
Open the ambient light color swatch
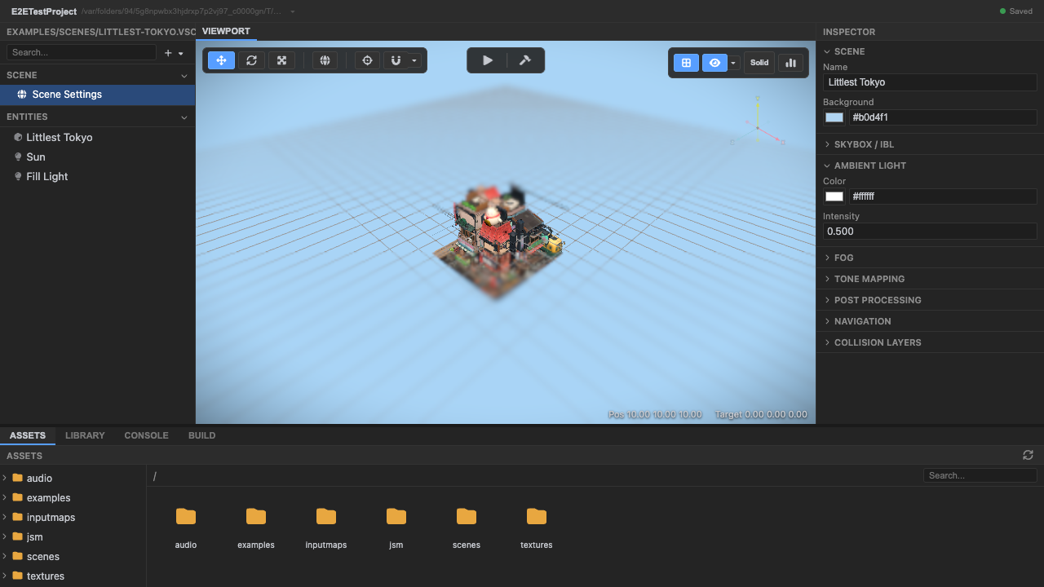coord(834,196)
